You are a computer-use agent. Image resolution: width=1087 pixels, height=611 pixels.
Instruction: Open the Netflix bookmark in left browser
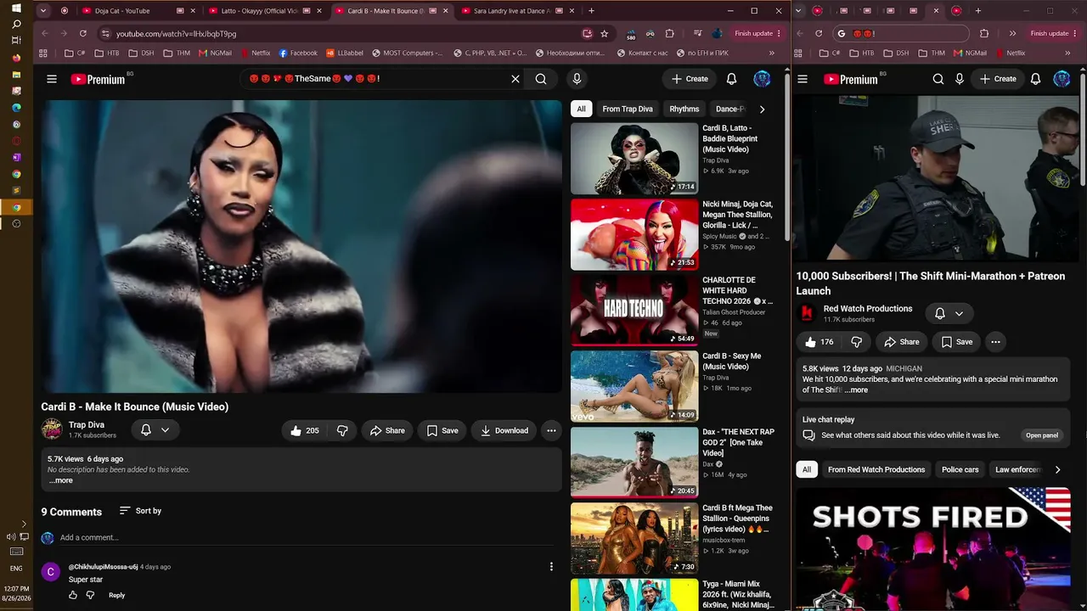(255, 53)
